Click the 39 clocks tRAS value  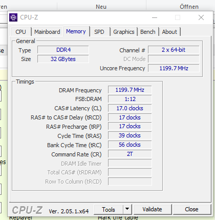(x=130, y=136)
